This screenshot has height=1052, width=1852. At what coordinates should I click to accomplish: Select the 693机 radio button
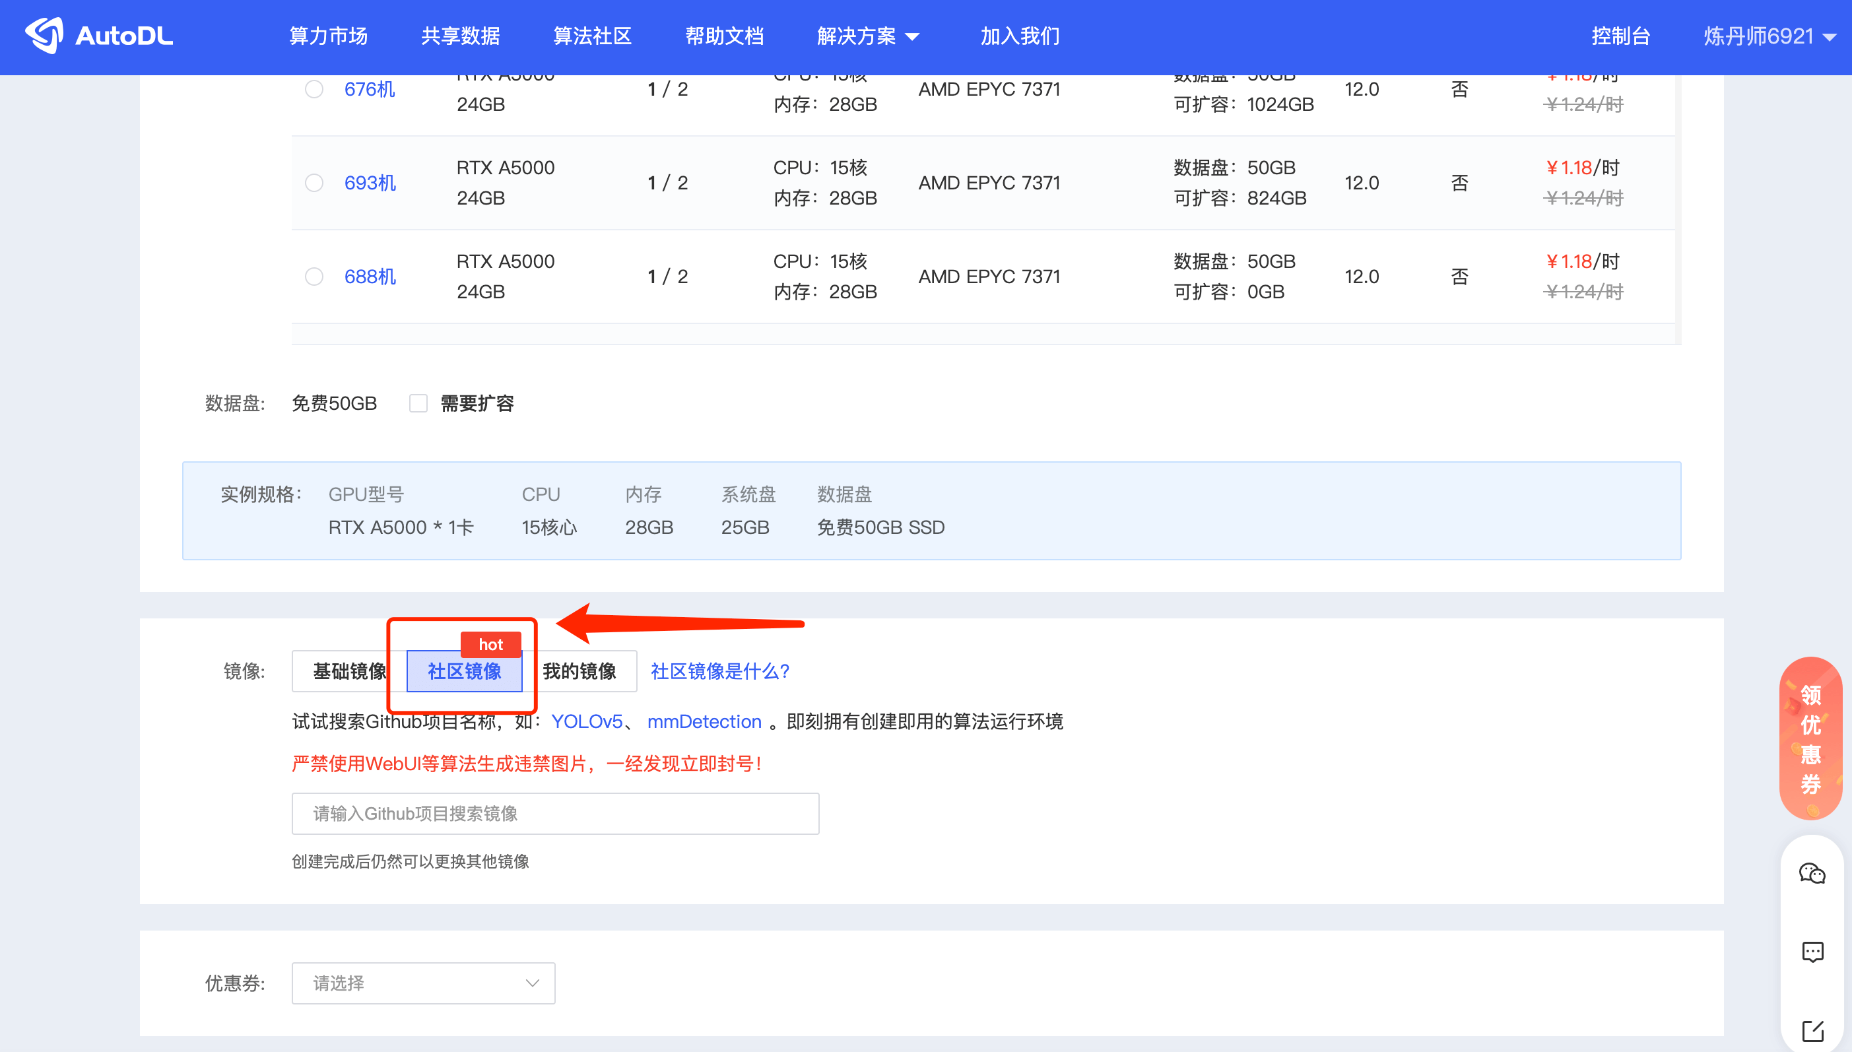point(314,183)
